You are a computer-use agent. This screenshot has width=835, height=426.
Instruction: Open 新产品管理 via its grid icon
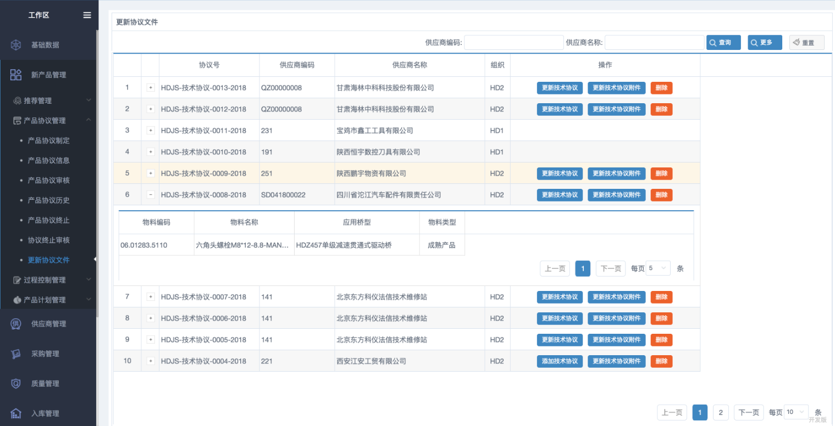16,75
